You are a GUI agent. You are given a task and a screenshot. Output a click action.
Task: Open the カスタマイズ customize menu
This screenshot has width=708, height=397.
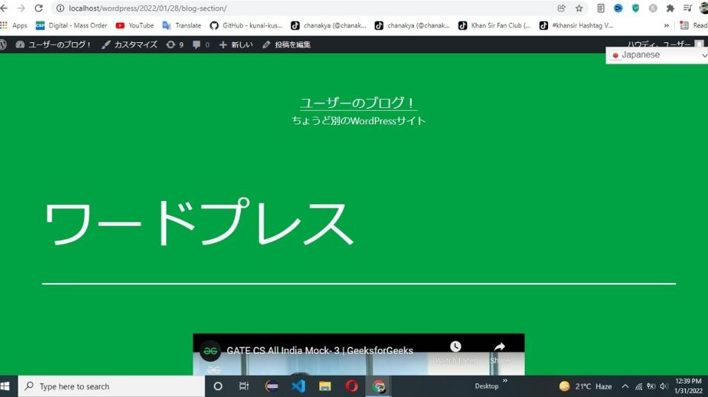[x=130, y=44]
